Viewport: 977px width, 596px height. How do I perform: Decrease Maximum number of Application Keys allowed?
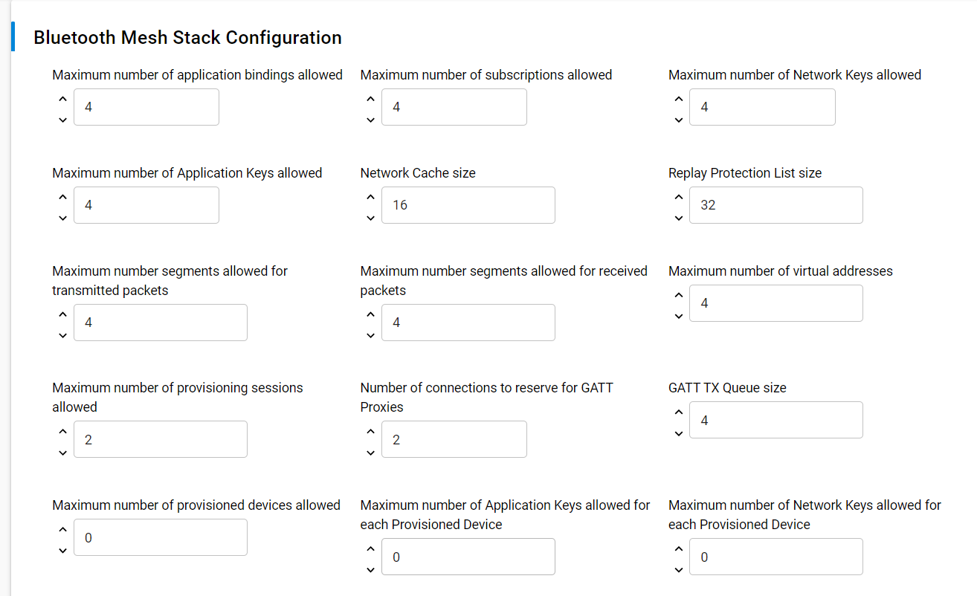pos(62,218)
